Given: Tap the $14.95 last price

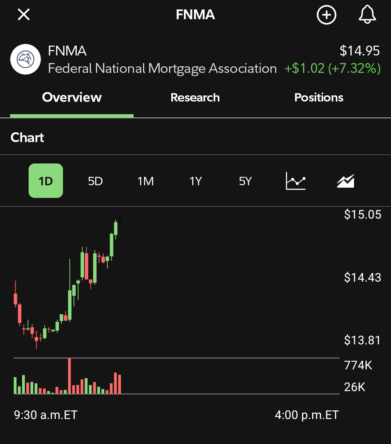Looking at the screenshot, I should (360, 51).
